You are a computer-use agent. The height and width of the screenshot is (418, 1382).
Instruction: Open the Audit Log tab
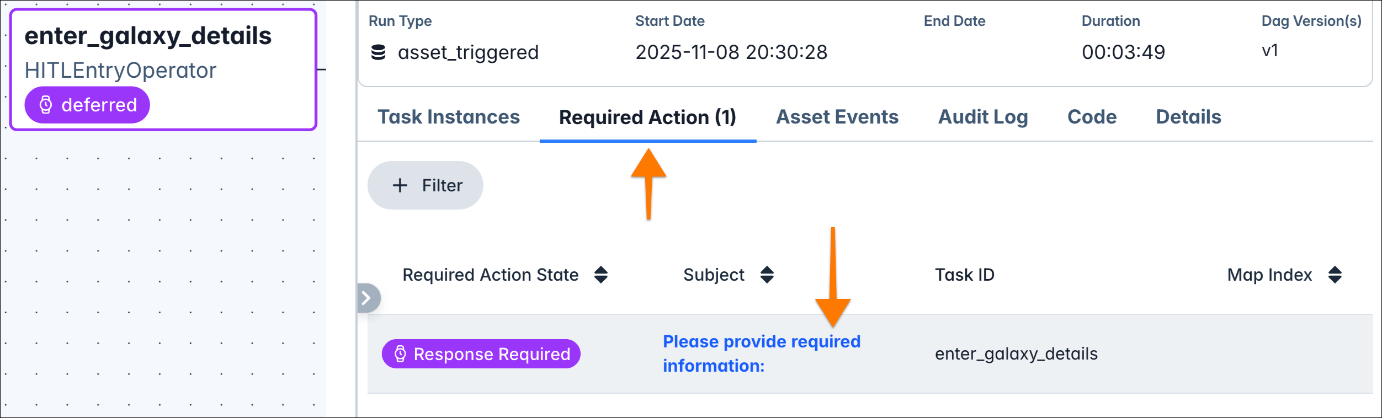982,116
